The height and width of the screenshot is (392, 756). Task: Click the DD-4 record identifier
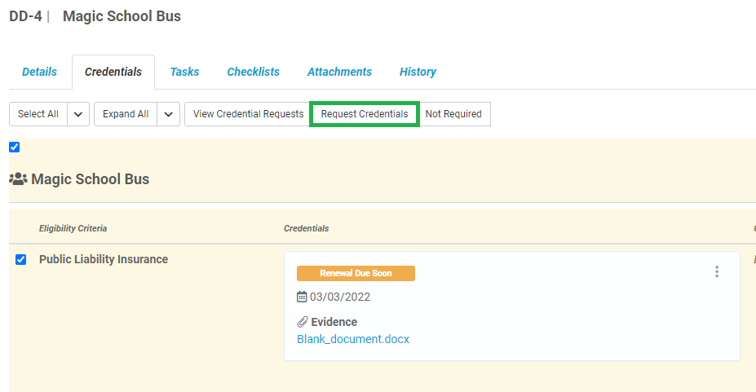pos(25,16)
